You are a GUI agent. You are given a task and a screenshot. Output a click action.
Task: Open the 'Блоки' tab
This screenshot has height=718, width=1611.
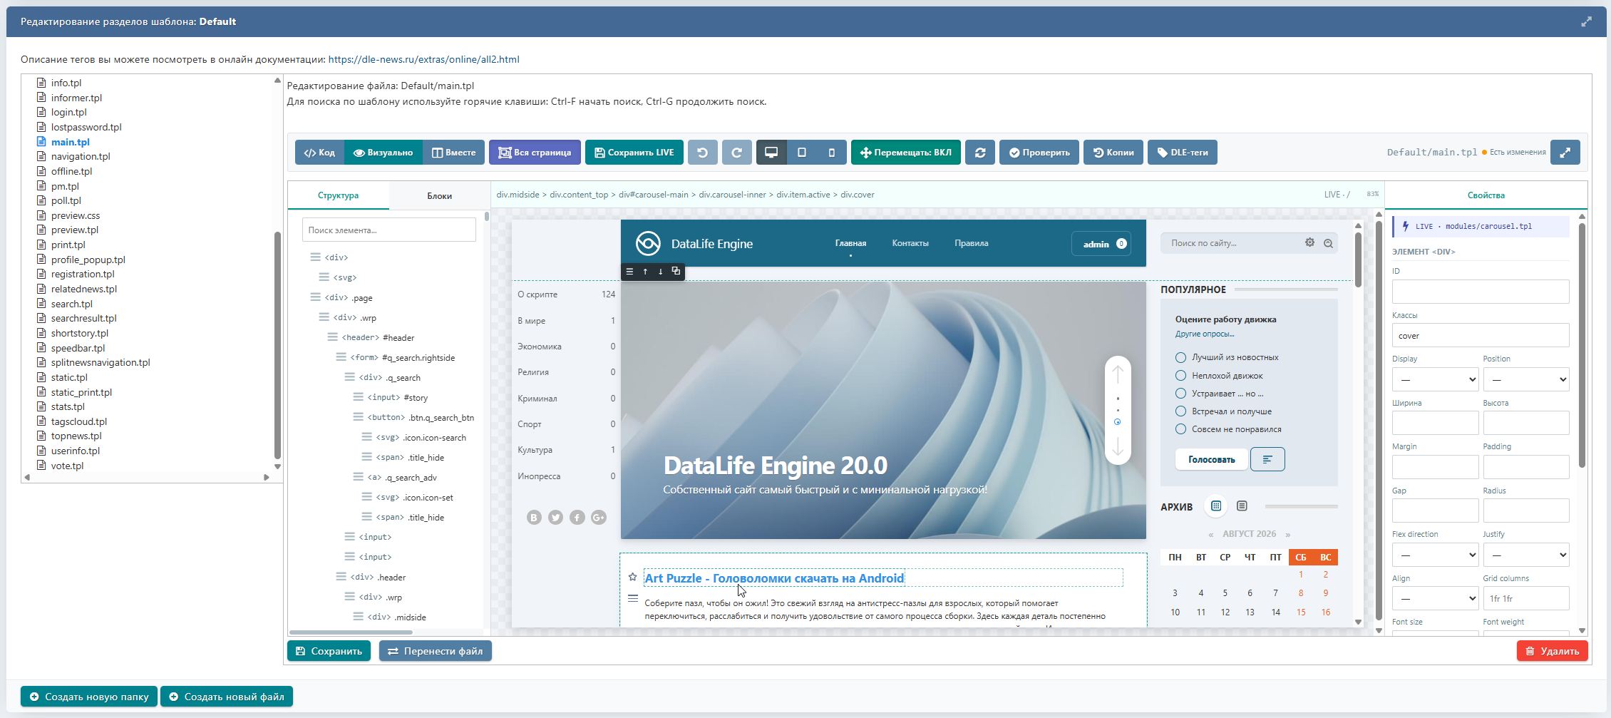click(x=439, y=195)
